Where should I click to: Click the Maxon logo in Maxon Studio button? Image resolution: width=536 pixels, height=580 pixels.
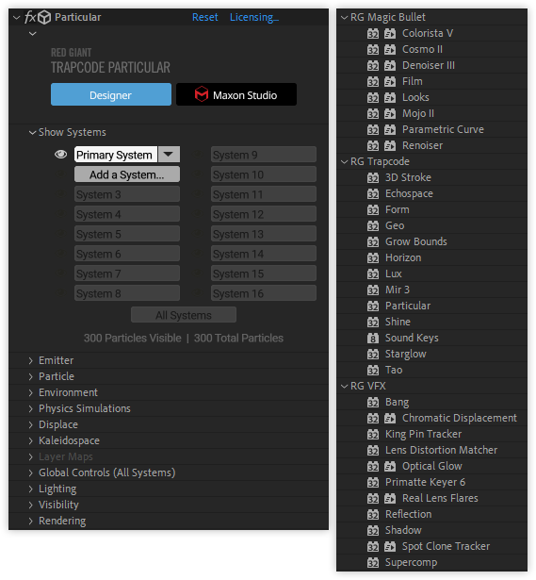(x=202, y=94)
